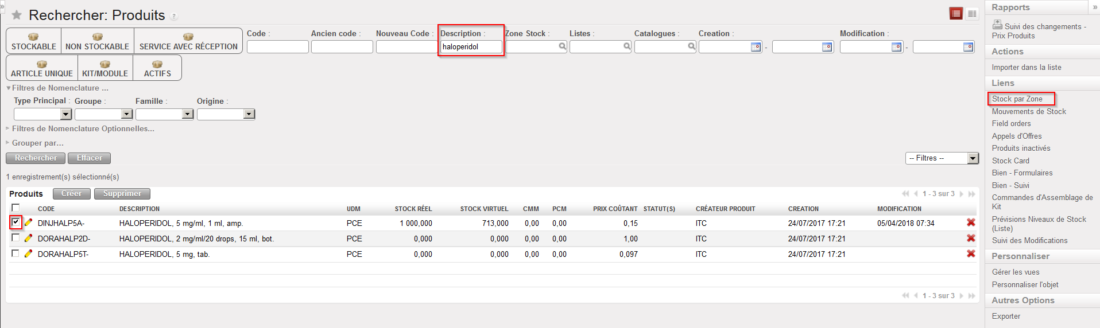This screenshot has width=1100, height=328.
Task: Check the DORAHALP5T- row checkbox
Action: pyautogui.click(x=16, y=253)
